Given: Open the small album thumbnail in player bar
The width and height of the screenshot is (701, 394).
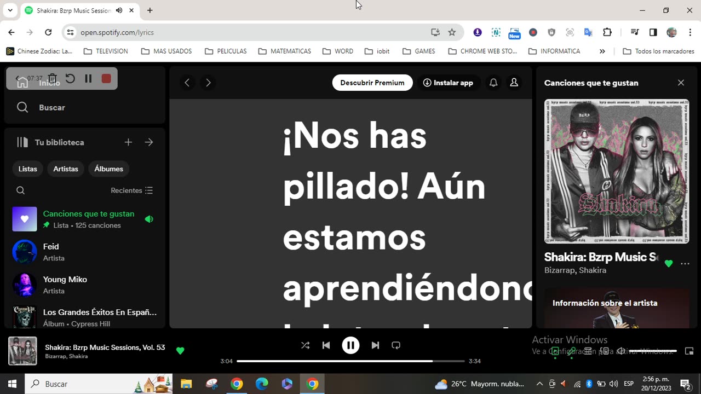Looking at the screenshot, I should (x=22, y=351).
